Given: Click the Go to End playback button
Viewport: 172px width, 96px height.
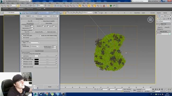Looking at the screenshot, I should [x=162, y=89].
